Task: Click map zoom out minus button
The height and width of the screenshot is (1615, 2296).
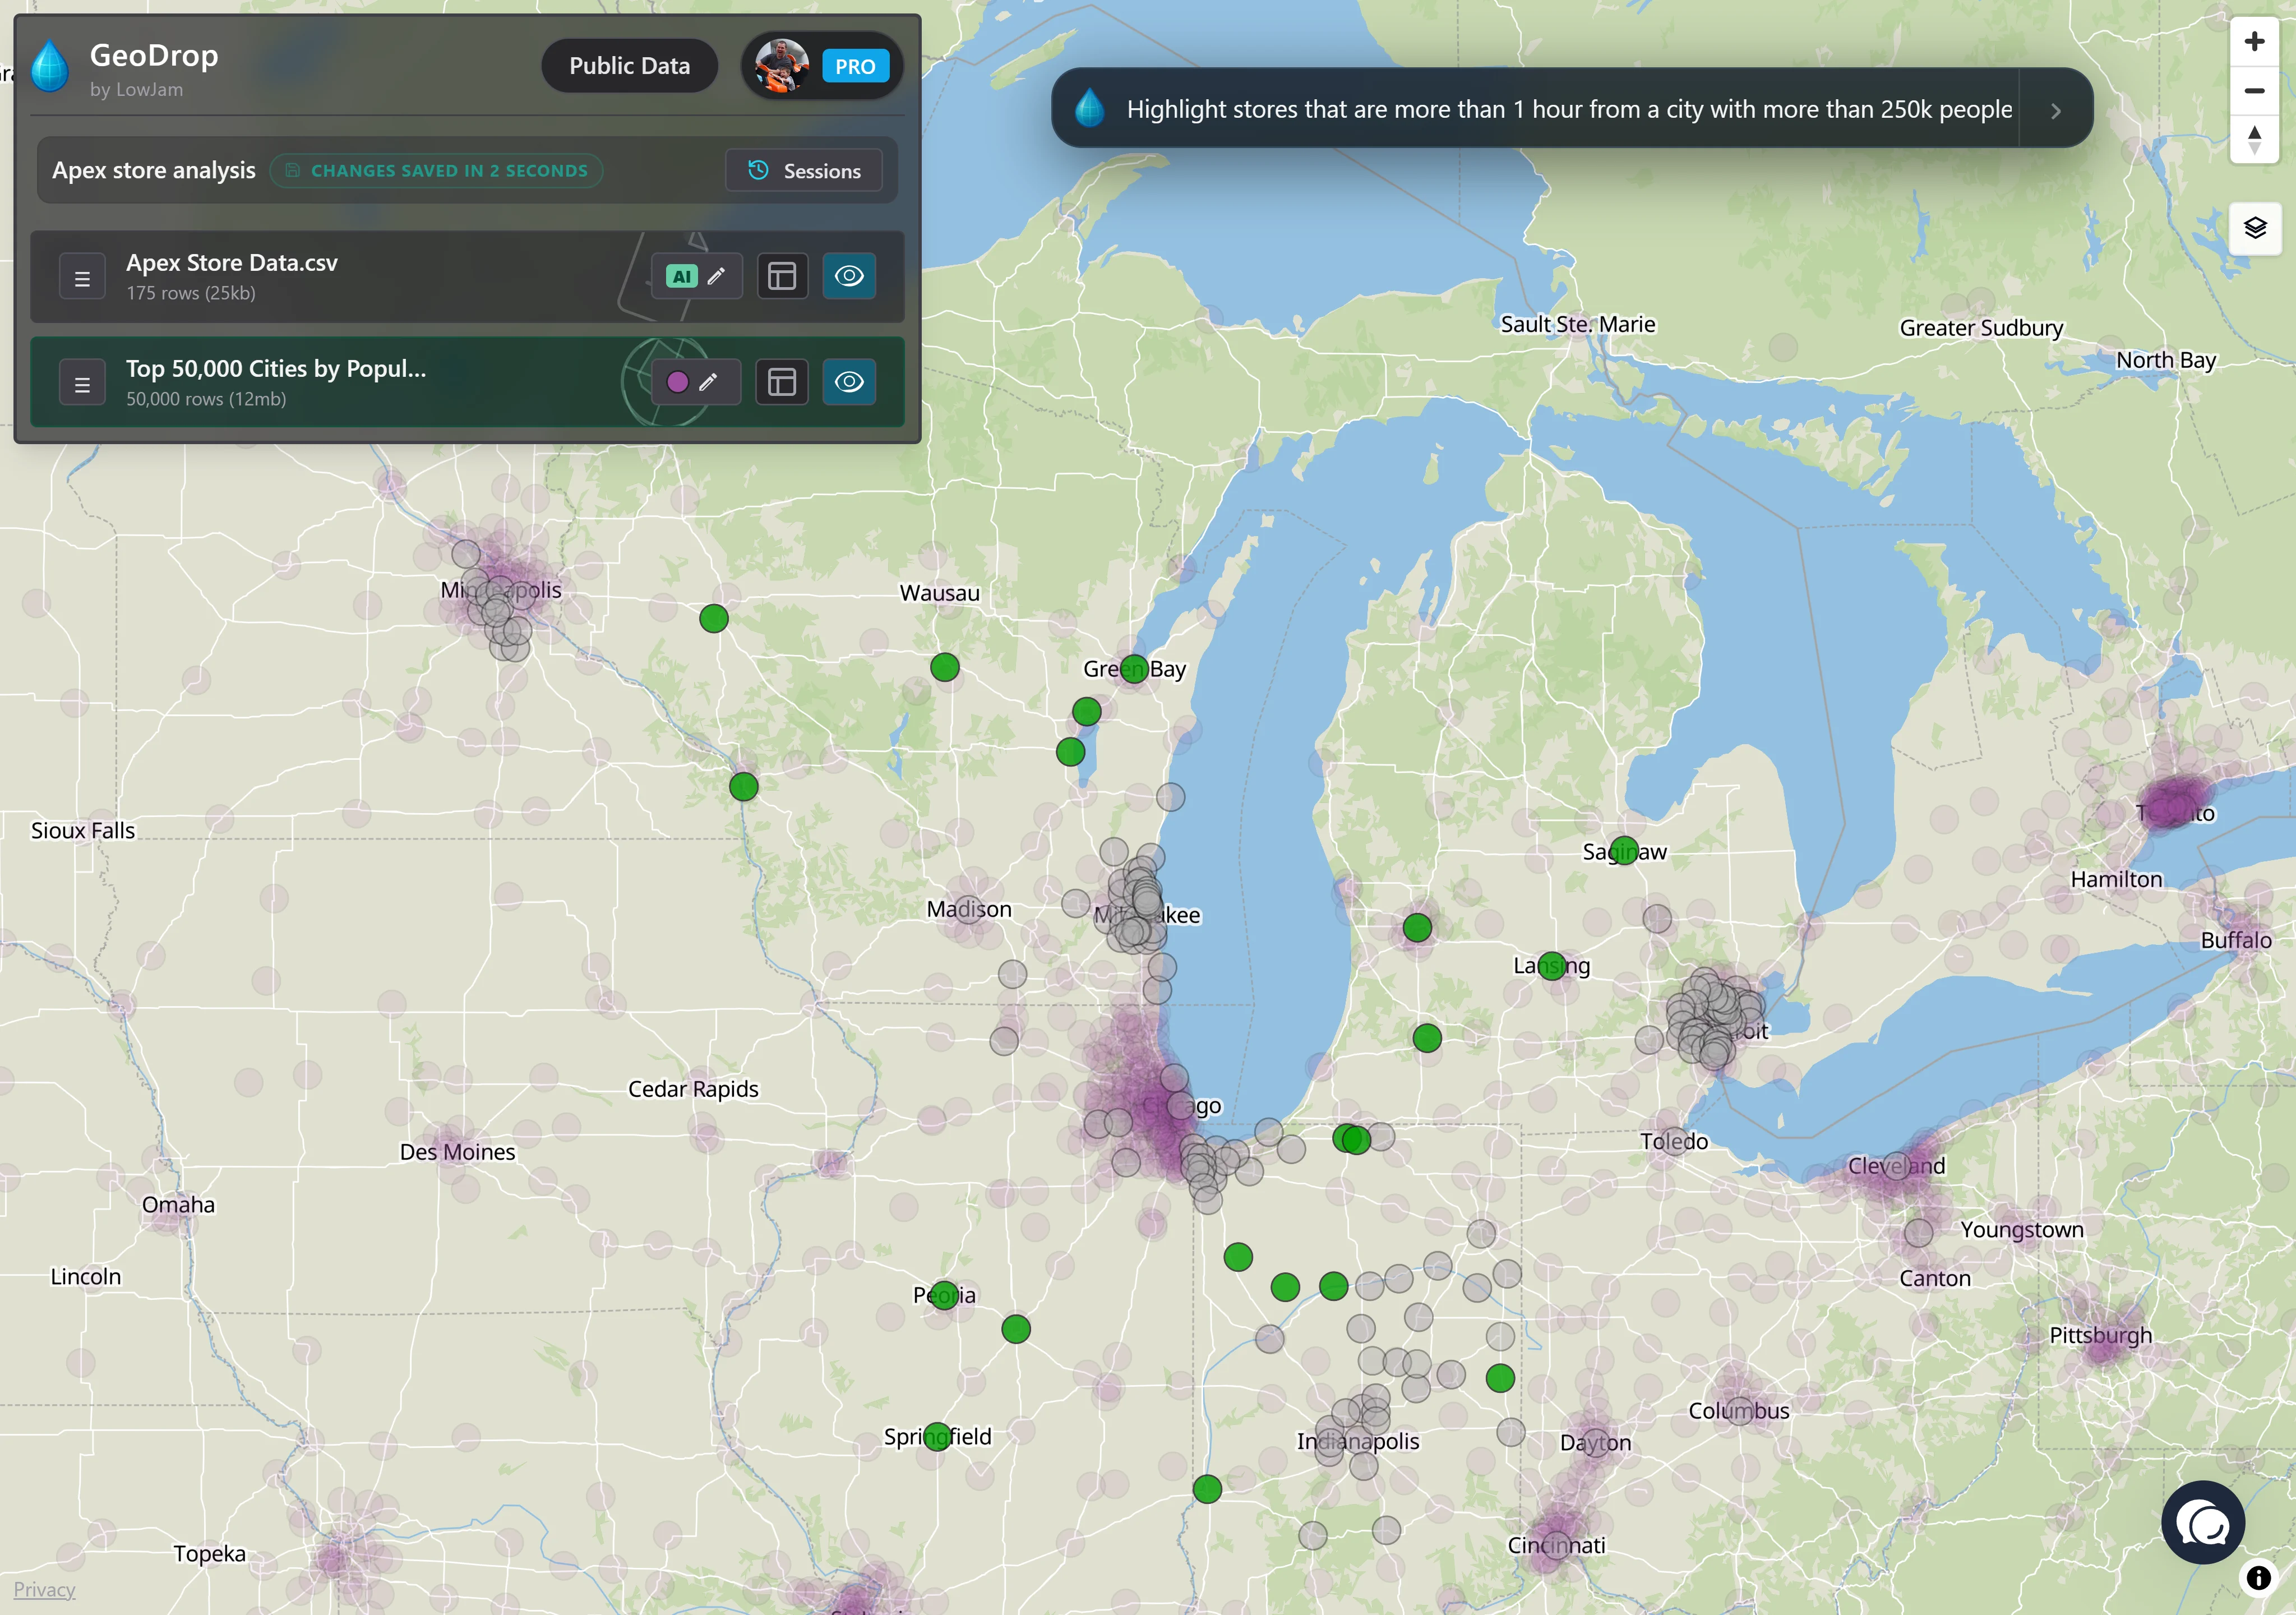Action: click(2254, 91)
